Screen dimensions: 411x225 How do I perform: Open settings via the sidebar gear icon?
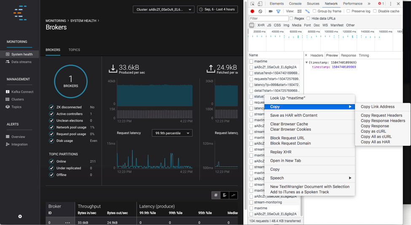point(20,216)
